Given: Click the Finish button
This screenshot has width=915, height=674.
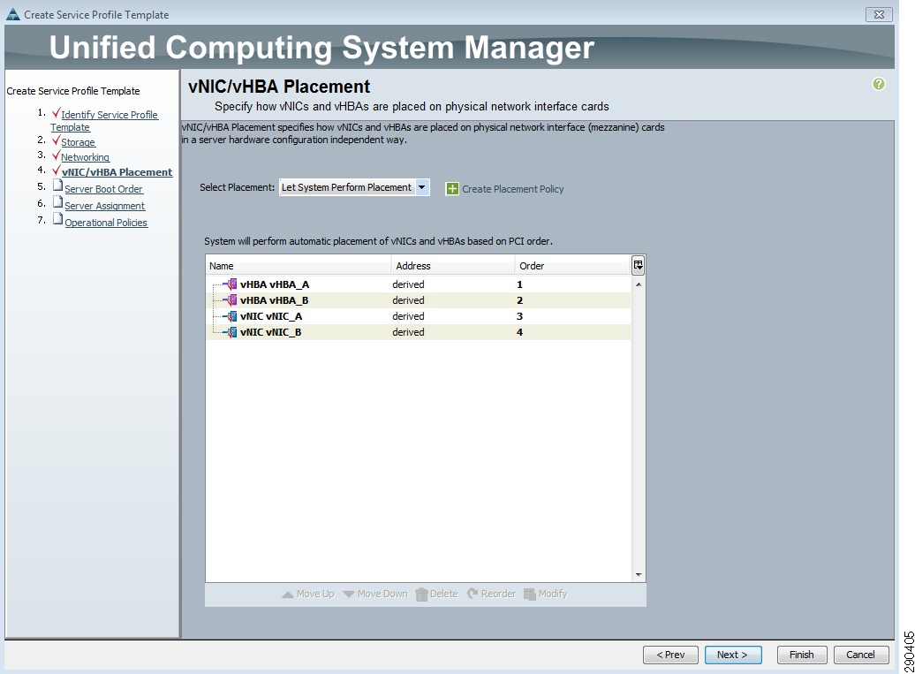Looking at the screenshot, I should (802, 655).
